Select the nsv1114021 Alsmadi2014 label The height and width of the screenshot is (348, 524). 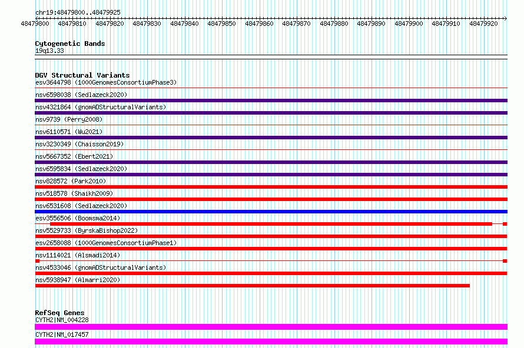click(78, 255)
